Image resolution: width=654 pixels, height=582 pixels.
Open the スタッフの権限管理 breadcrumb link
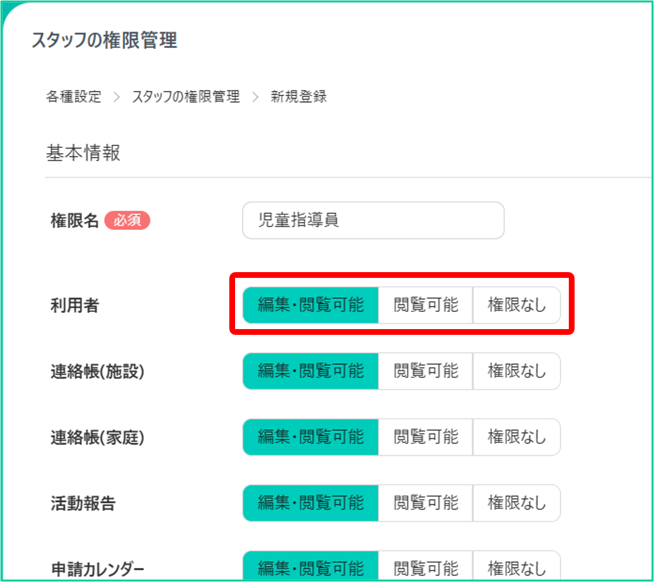pos(186,97)
